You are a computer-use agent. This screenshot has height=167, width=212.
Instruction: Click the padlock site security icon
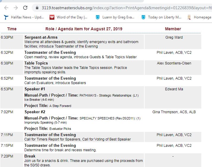(x=37, y=8)
